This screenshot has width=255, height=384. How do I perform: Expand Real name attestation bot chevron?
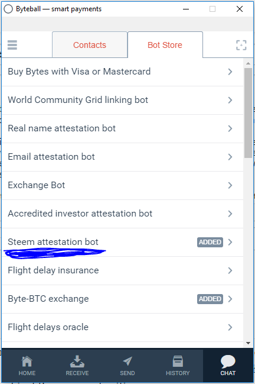coord(230,128)
